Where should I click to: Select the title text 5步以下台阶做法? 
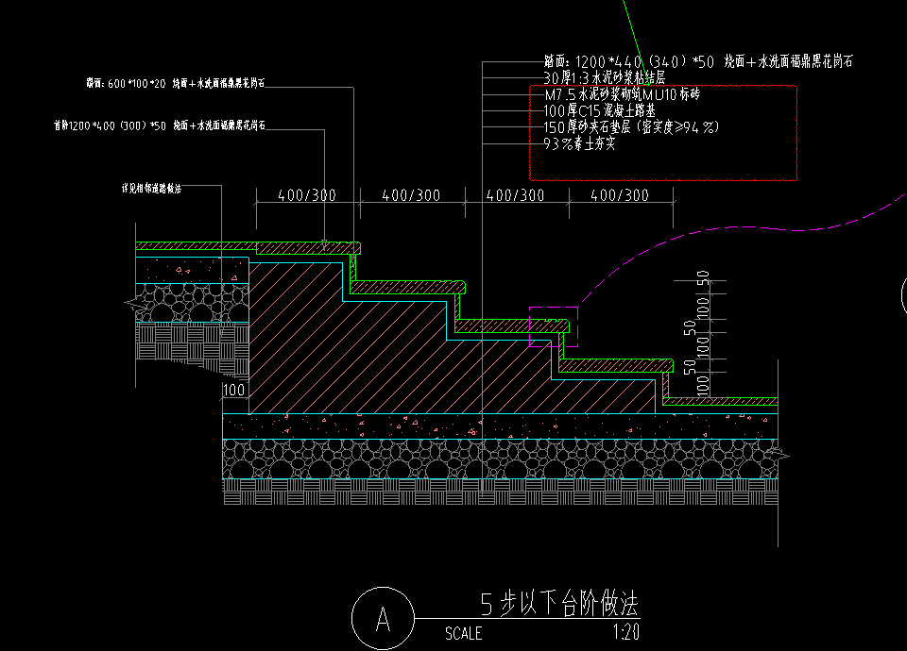[x=553, y=601]
